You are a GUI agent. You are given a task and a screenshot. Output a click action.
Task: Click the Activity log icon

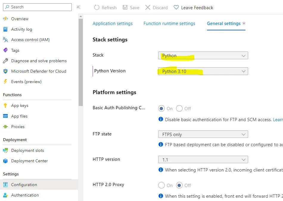(x=5, y=29)
